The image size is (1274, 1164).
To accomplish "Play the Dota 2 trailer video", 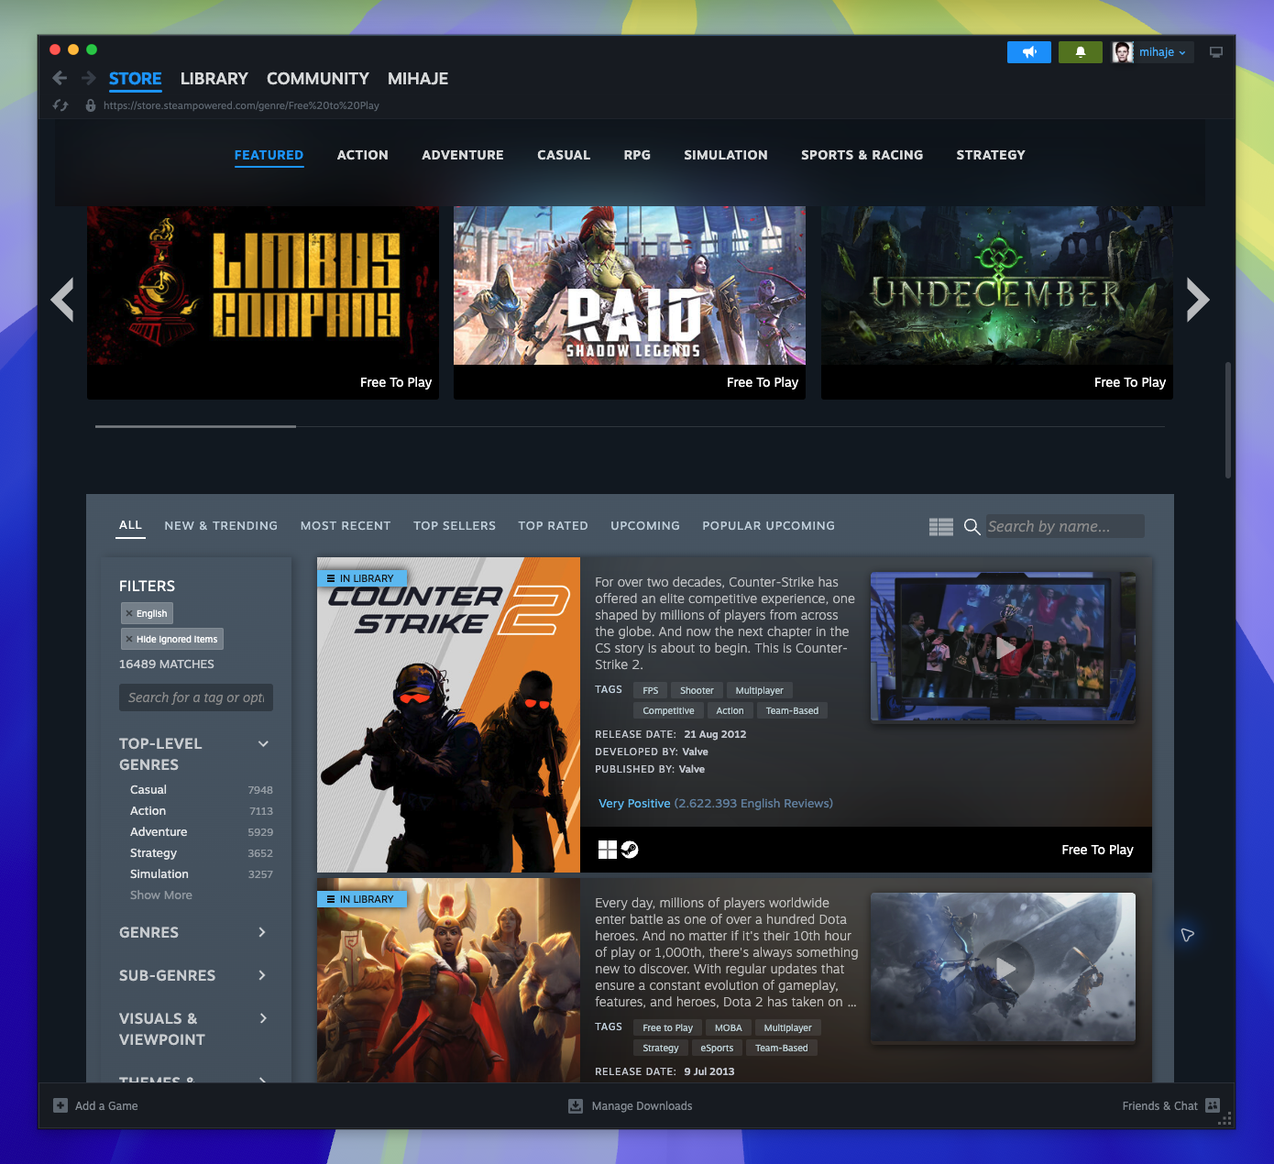I will tap(1005, 969).
